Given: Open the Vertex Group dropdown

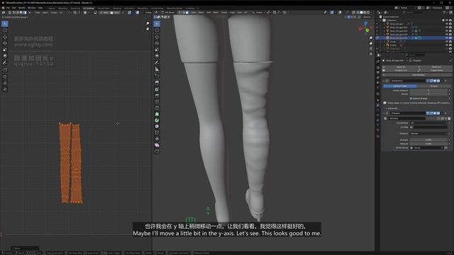Looking at the screenshot, I should (x=426, y=148).
